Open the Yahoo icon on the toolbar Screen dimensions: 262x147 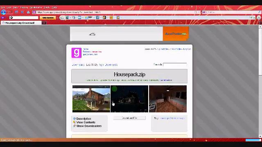(3, 18)
